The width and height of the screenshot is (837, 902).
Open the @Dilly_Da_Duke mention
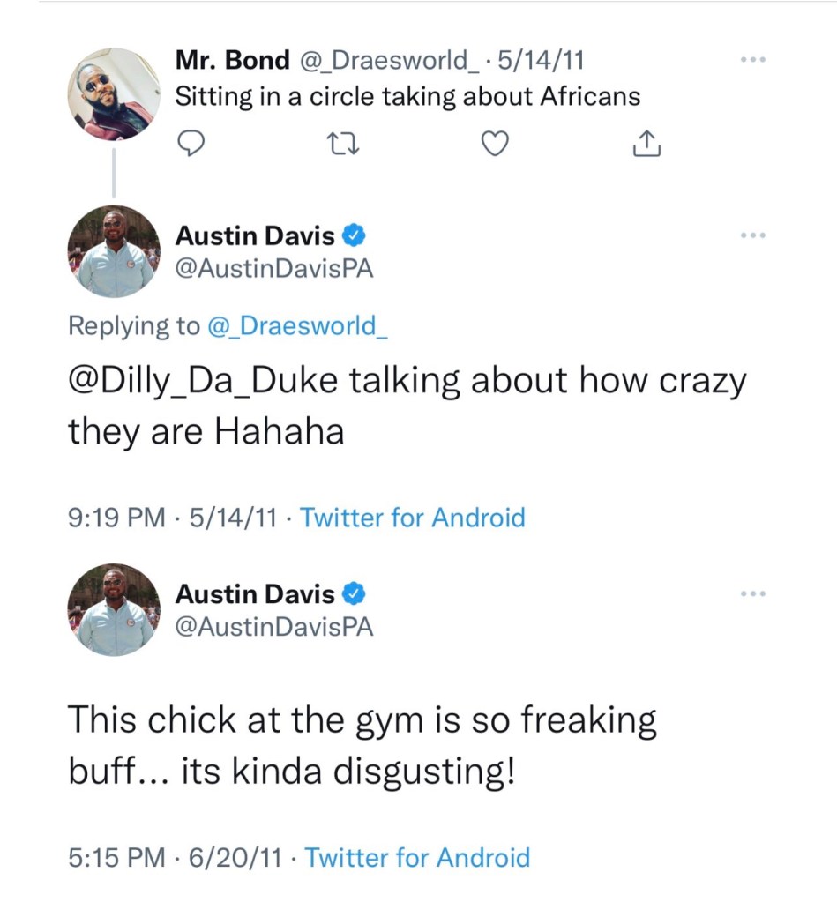[x=205, y=382]
